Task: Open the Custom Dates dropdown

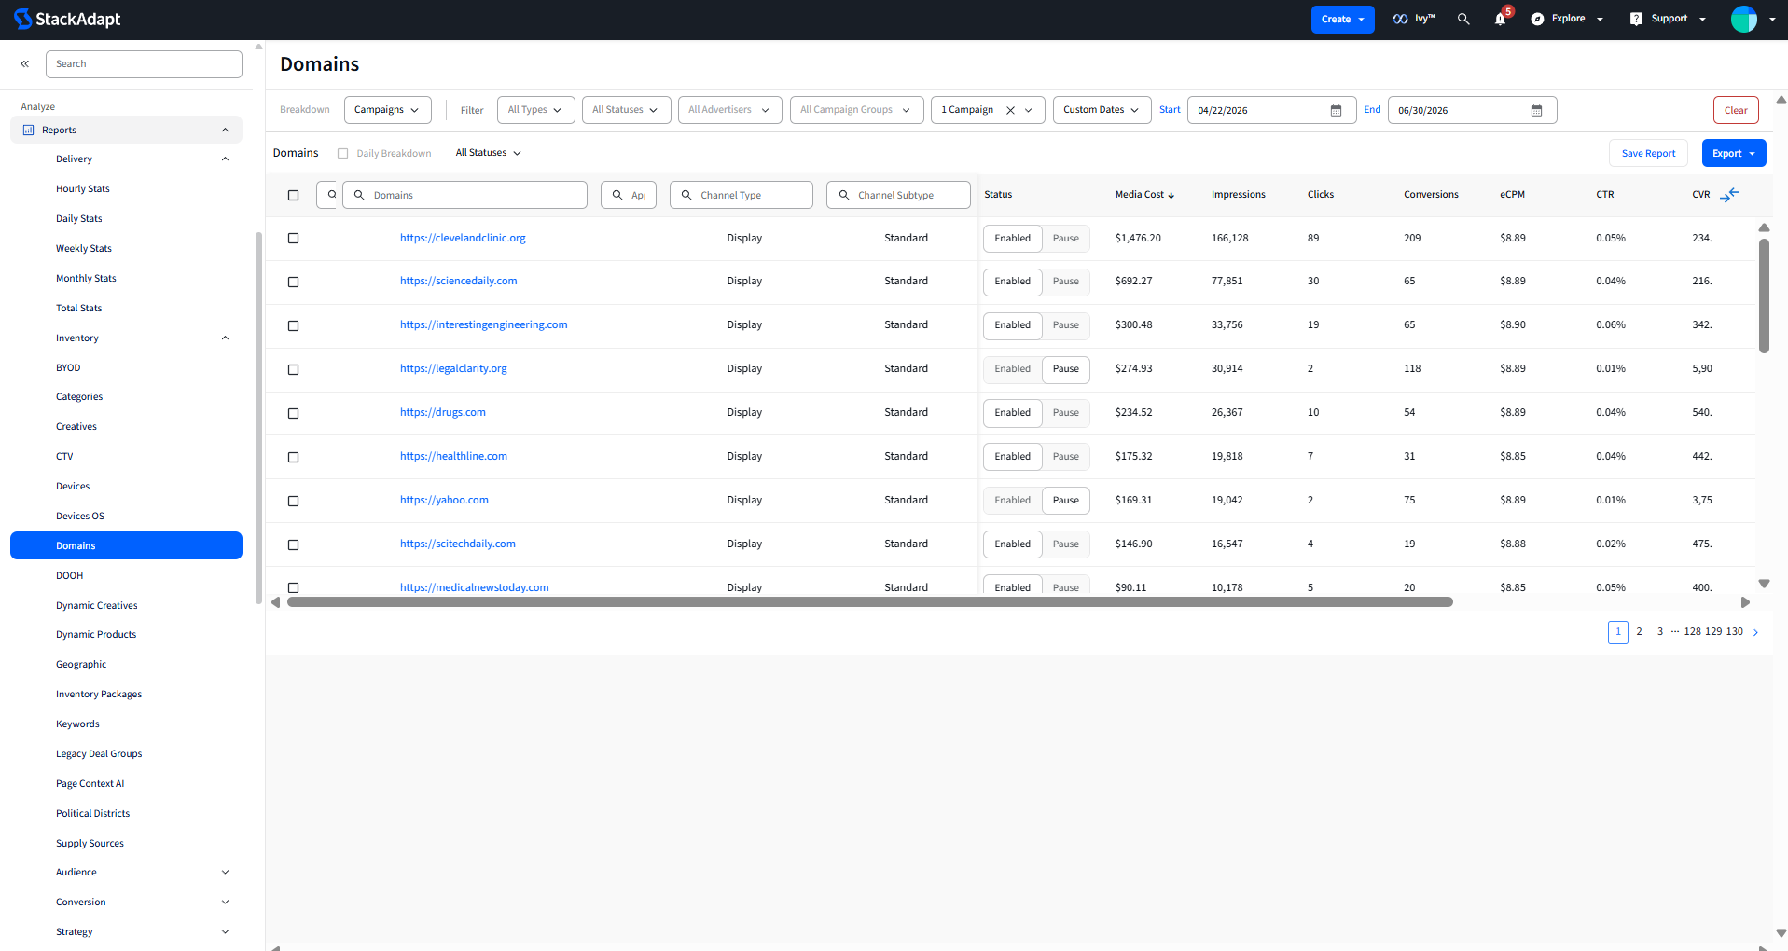Action: click(x=1102, y=110)
